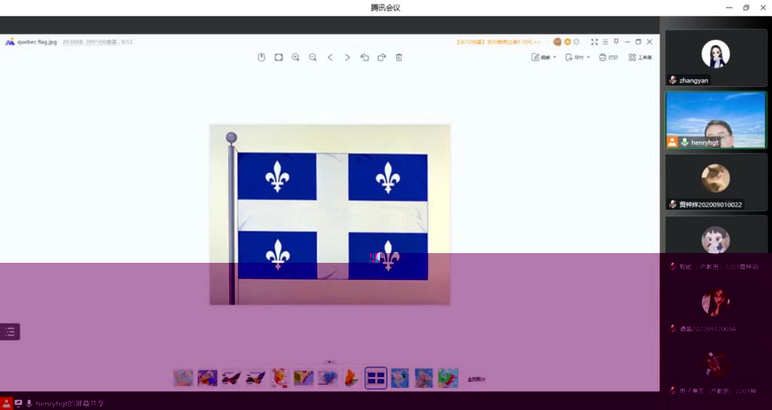Click the Print (打印) button
Viewport: 772px width, 410px height.
[608, 57]
